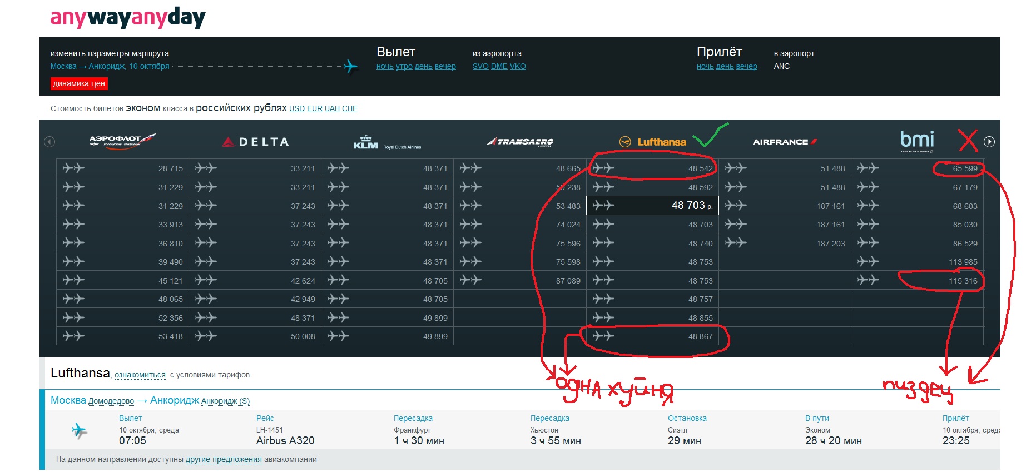Image resolution: width=1036 pixels, height=472 pixels.
Task: Click the anywayanyday logo
Action: click(128, 18)
